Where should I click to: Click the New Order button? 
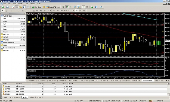pyautogui.click(x=37, y=7)
